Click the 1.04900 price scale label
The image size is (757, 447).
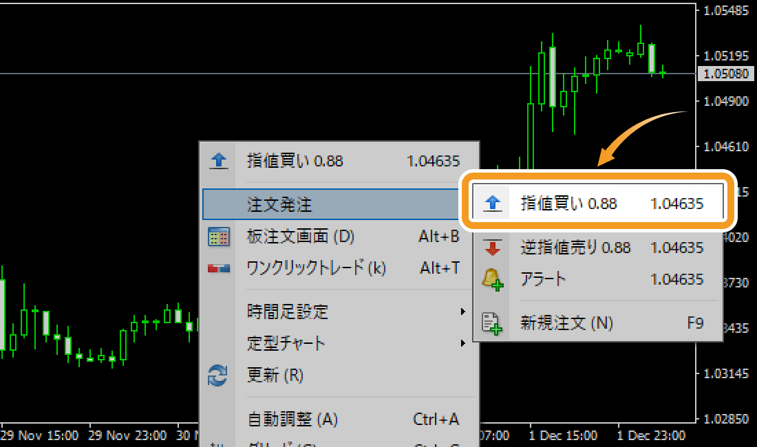[x=726, y=101]
